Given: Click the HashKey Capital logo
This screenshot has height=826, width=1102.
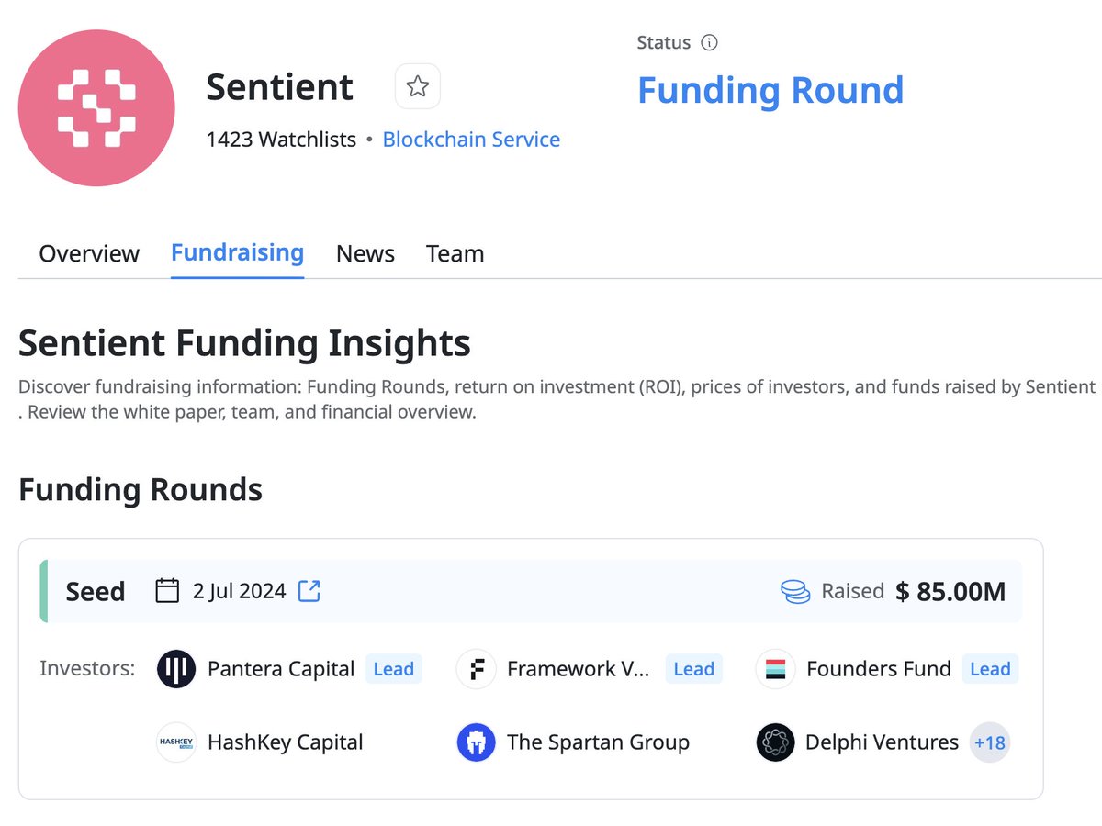Looking at the screenshot, I should click(x=176, y=742).
